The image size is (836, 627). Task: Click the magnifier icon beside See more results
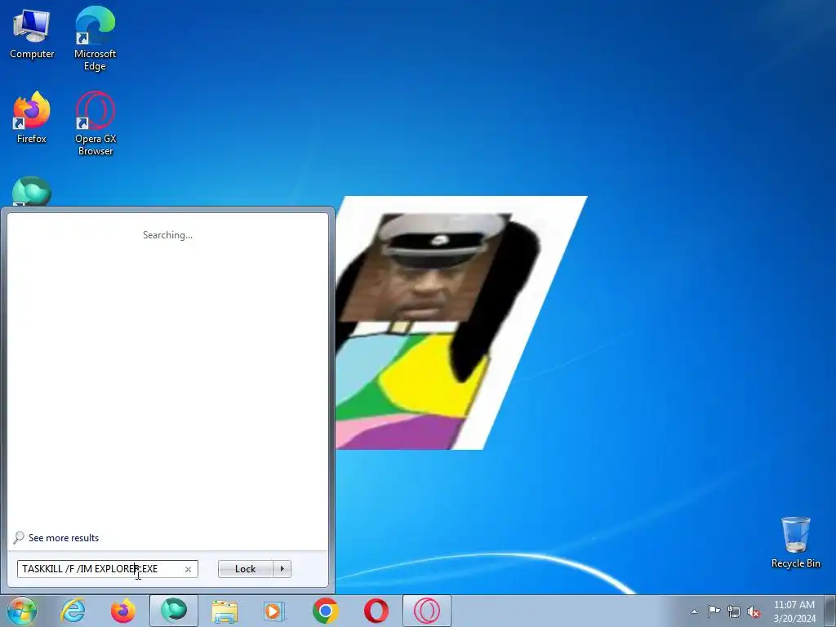[19, 537]
